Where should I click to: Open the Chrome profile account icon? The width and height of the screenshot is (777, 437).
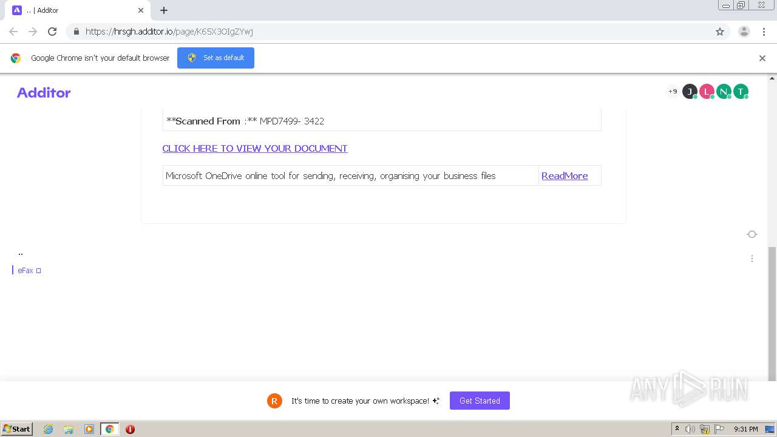[x=744, y=32]
